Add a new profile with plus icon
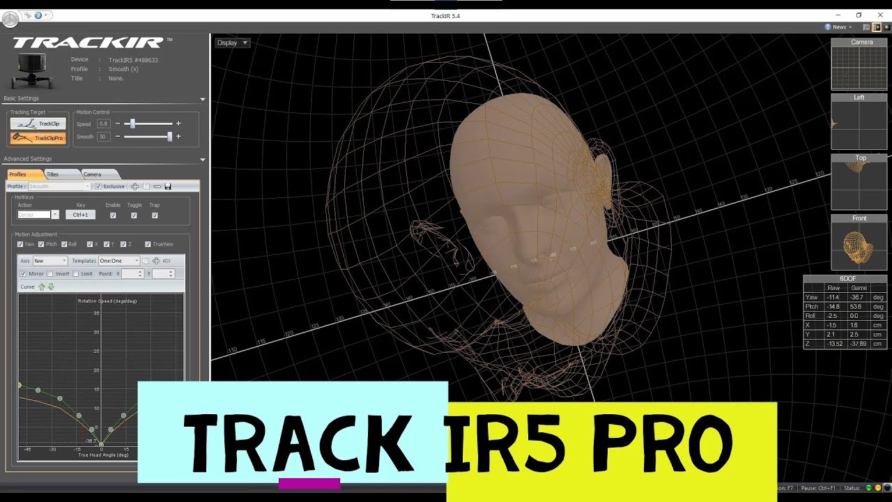The height and width of the screenshot is (502, 892). [x=135, y=186]
